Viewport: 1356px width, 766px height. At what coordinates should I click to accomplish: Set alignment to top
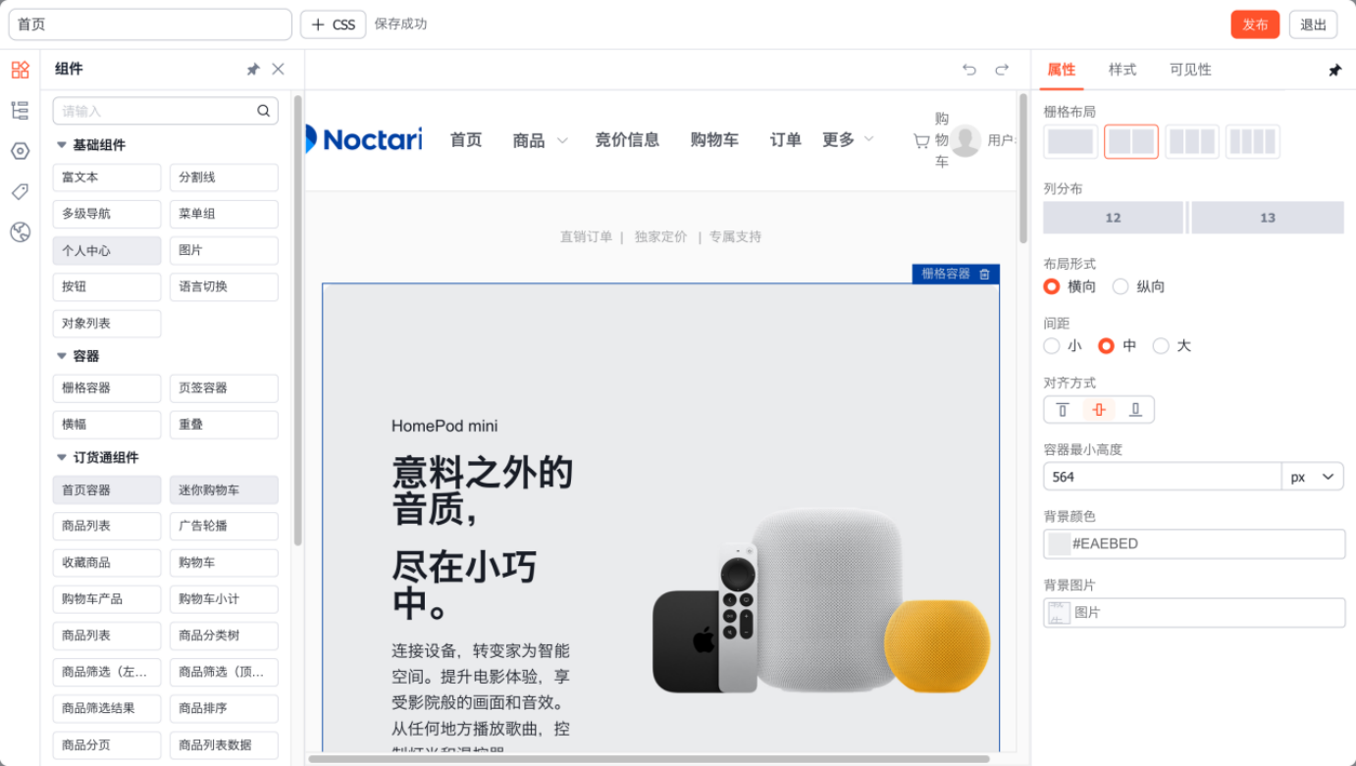[x=1063, y=410]
